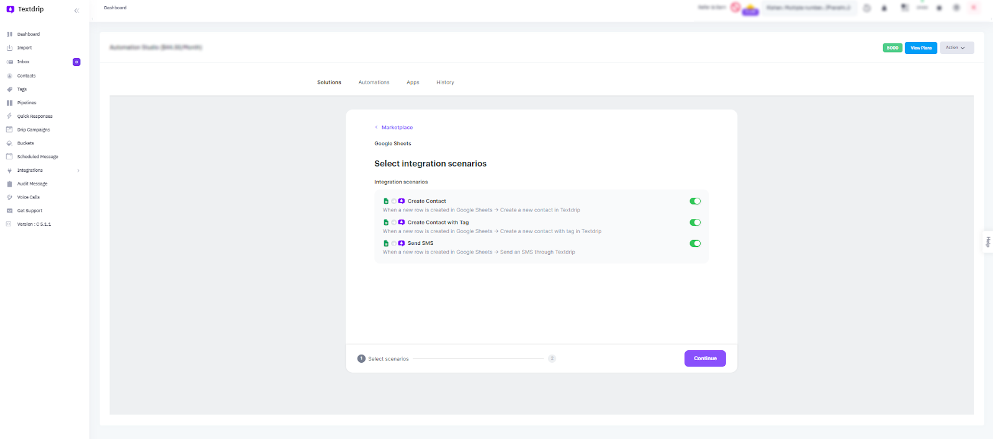Click the 'Create Contact' scenario title
Viewport: 993px width, 439px height.
point(426,201)
